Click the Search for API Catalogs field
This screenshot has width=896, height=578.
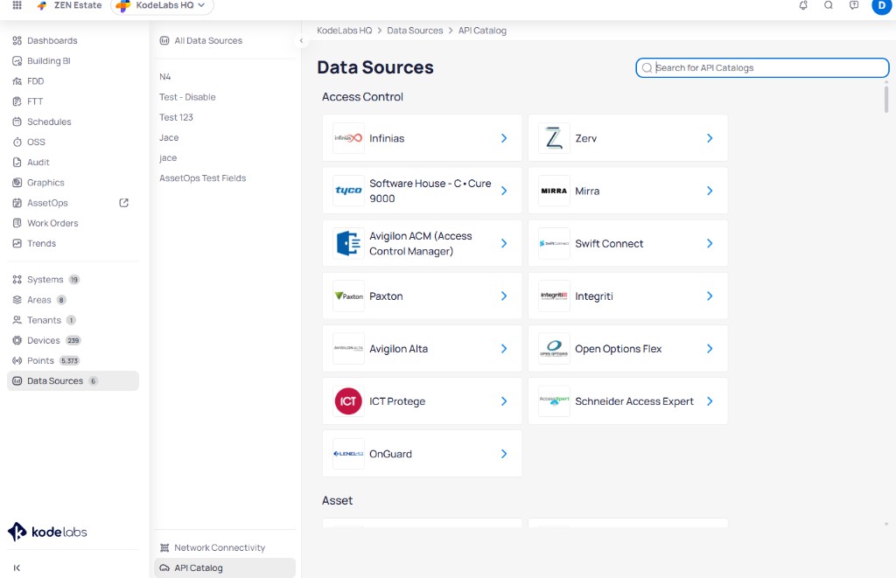coord(762,67)
